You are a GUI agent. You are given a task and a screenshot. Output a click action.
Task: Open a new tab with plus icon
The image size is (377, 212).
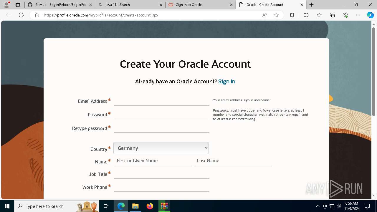[312, 5]
